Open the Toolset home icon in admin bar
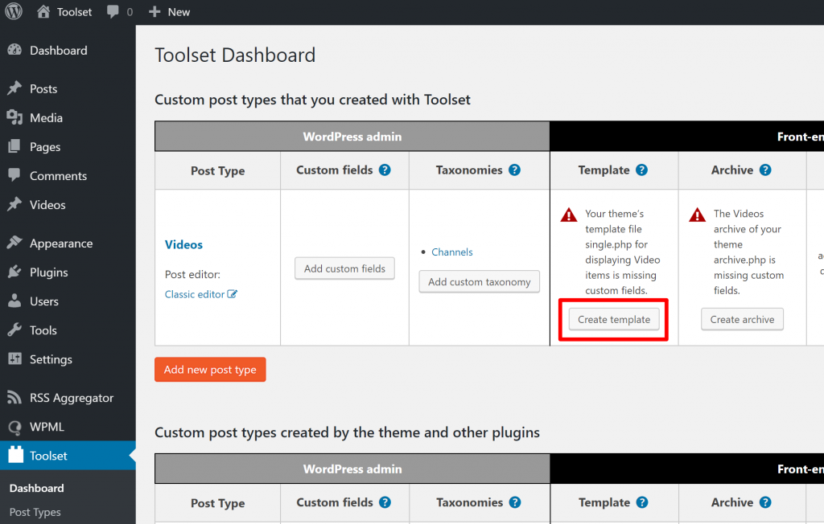The width and height of the screenshot is (824, 524). [43, 11]
